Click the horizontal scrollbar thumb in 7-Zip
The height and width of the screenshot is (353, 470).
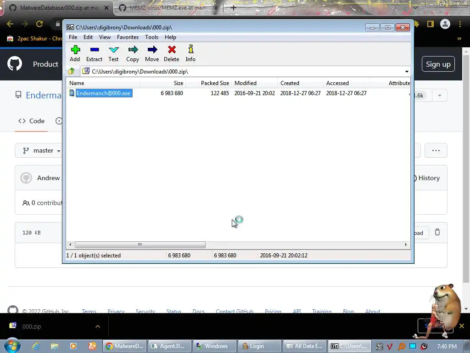click(x=140, y=245)
